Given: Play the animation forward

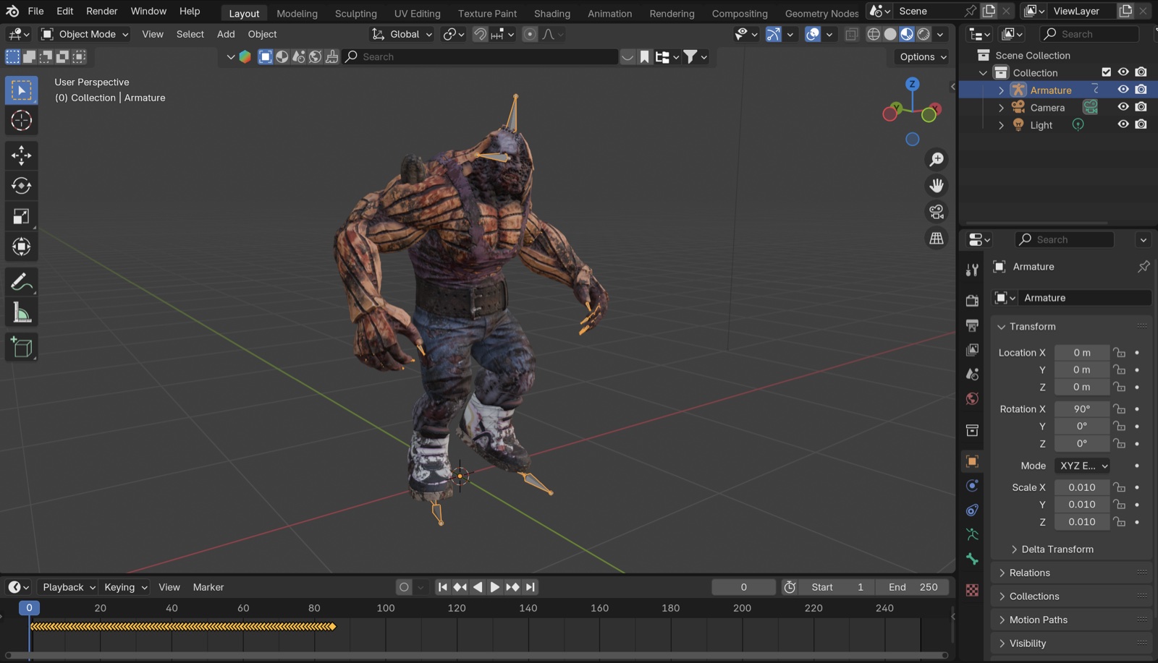Looking at the screenshot, I should click(x=495, y=587).
